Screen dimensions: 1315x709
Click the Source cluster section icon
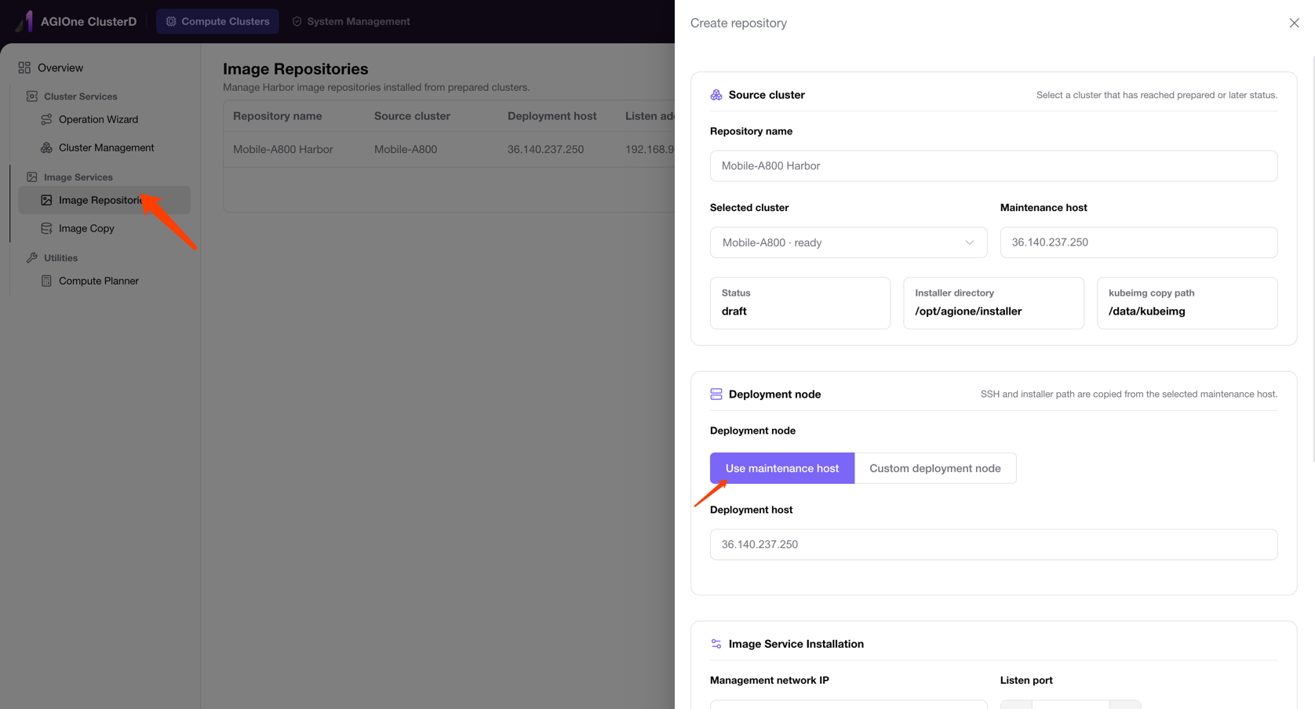(x=716, y=95)
